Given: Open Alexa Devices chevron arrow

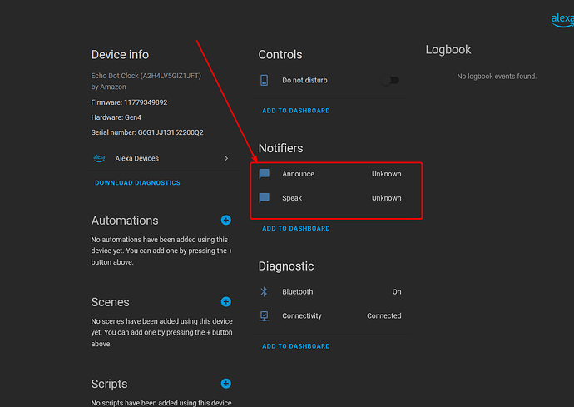Looking at the screenshot, I should pos(226,158).
